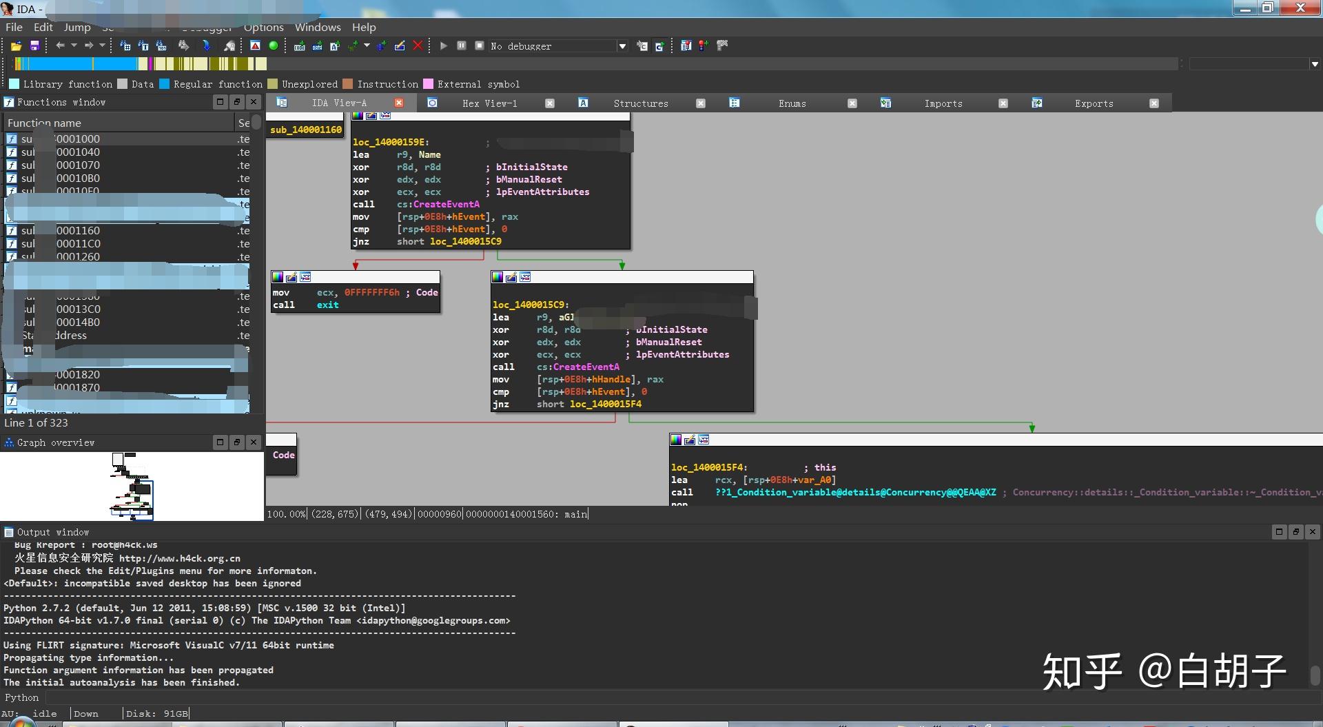1323x727 pixels.
Task: Jump back using the left arrow
Action: (x=60, y=45)
